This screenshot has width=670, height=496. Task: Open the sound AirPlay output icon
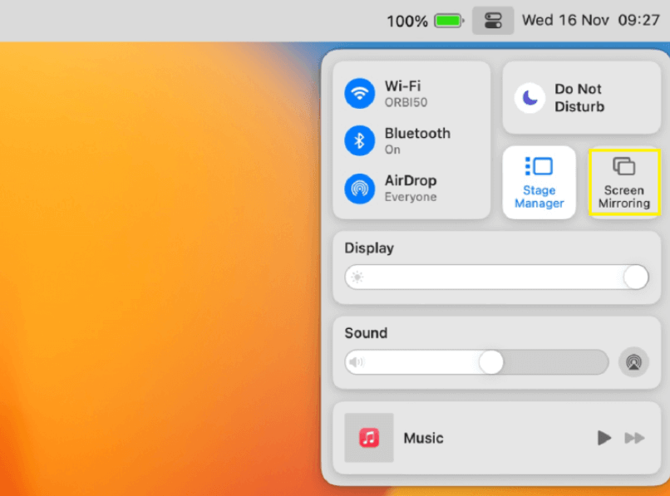[633, 362]
